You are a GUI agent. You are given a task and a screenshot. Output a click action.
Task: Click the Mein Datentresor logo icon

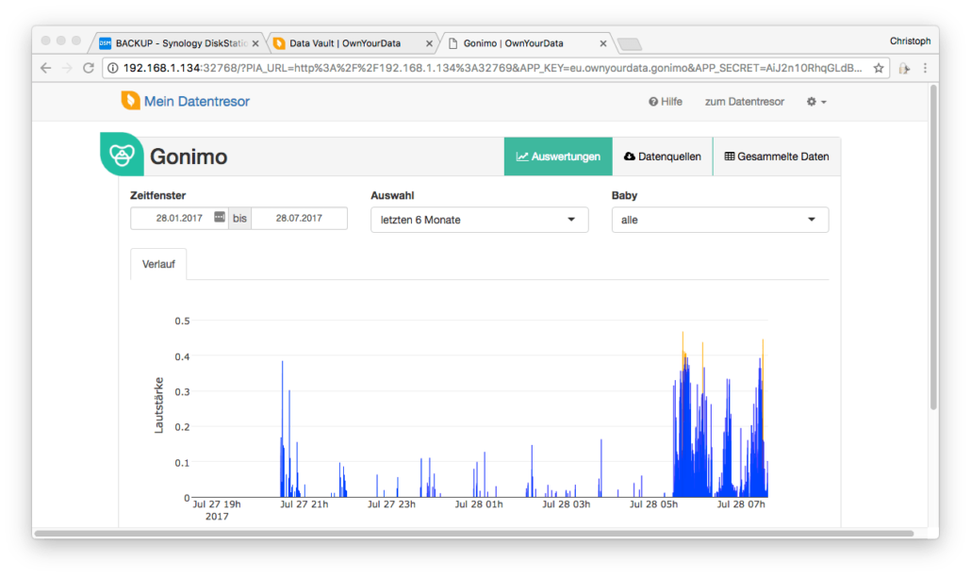coord(130,101)
